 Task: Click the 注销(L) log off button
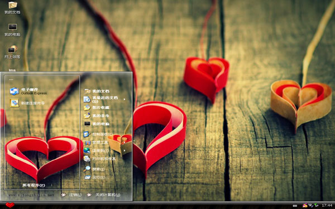[71, 195]
